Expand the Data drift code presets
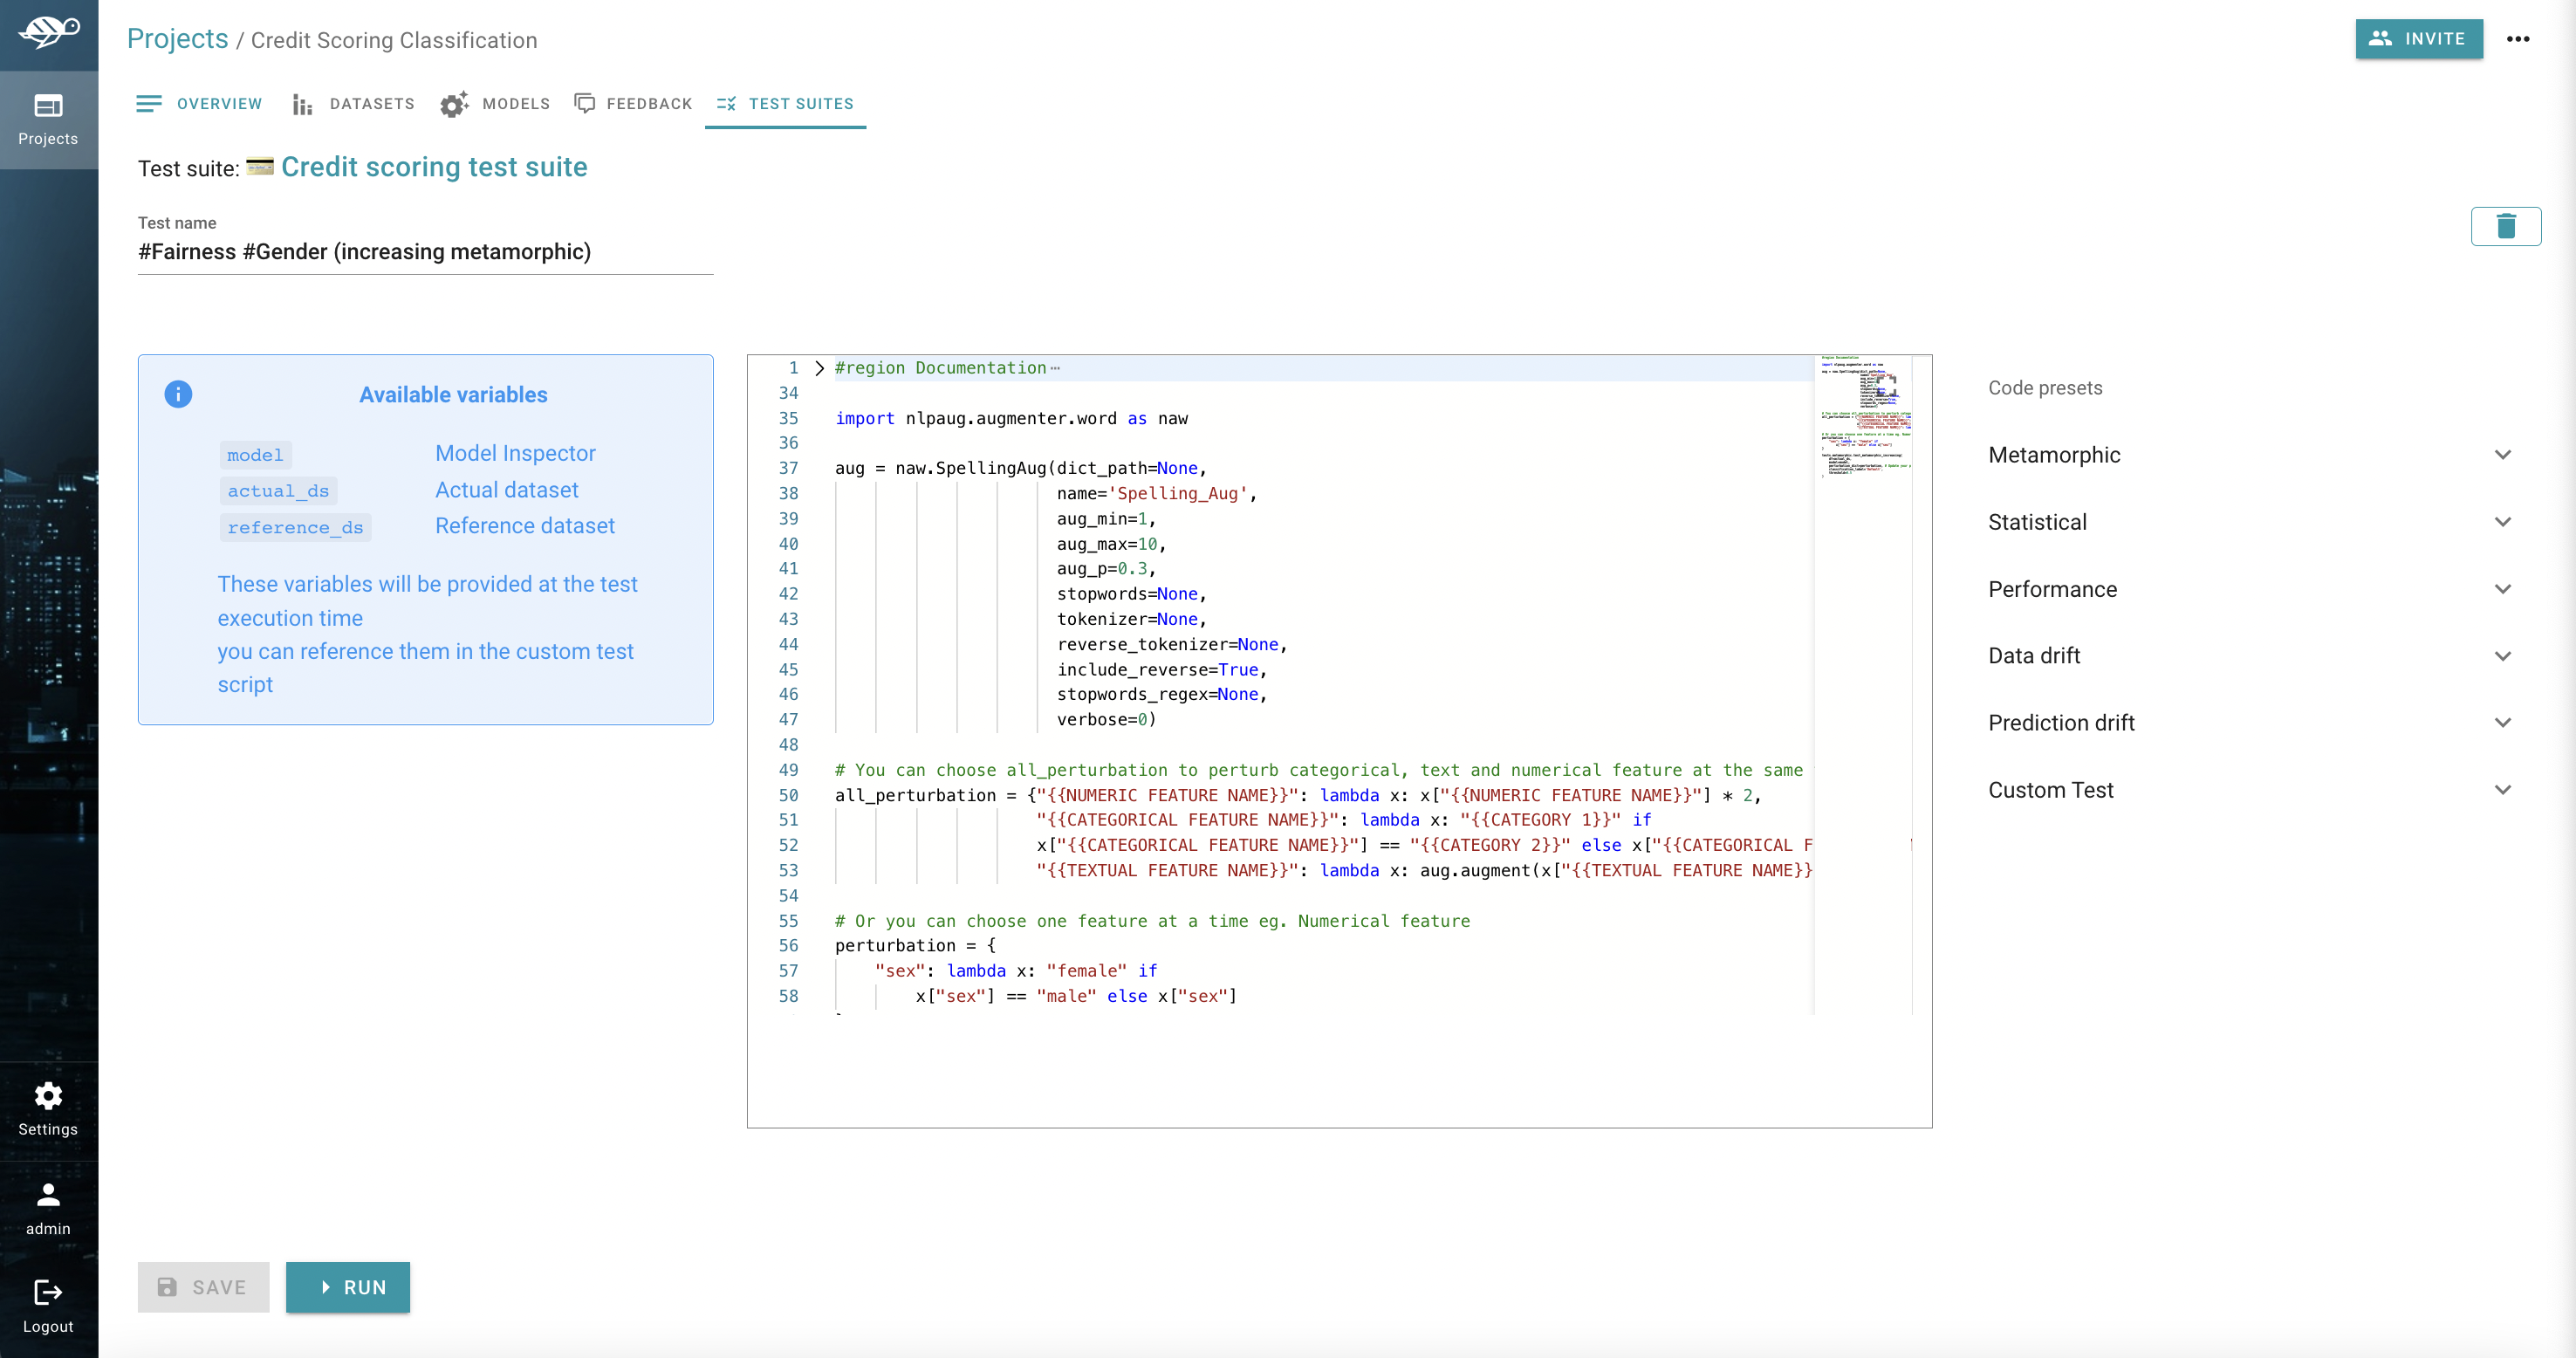 [x=2251, y=656]
